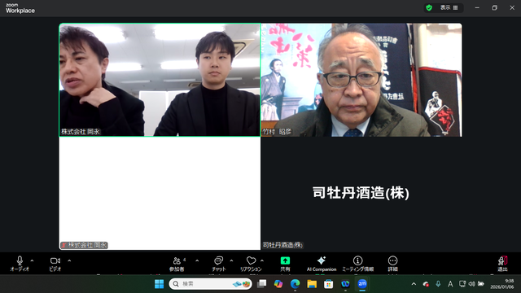Click the red-badged cloud tray icon
This screenshot has width=521, height=293.
[426, 284]
